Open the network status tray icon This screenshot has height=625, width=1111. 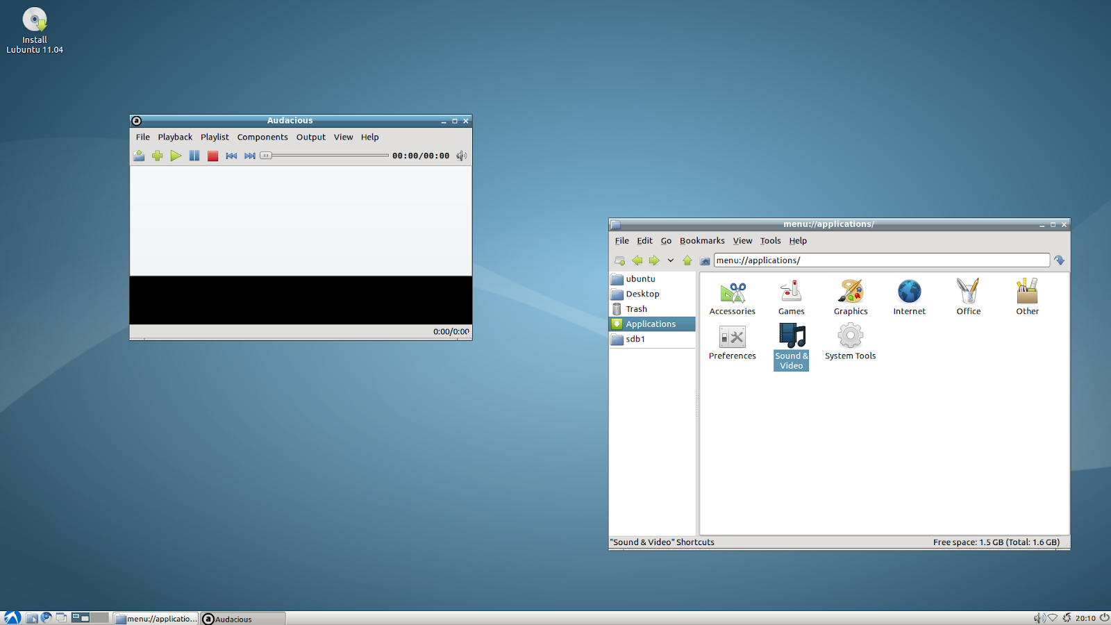point(1053,618)
